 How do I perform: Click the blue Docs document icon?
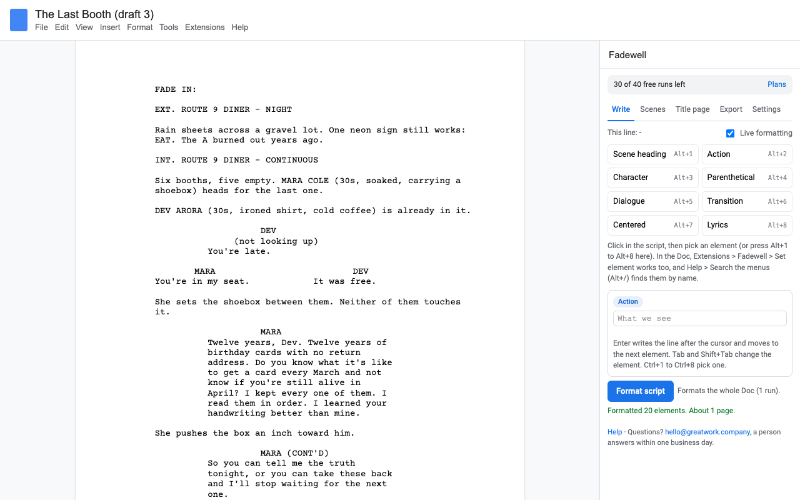click(x=19, y=20)
